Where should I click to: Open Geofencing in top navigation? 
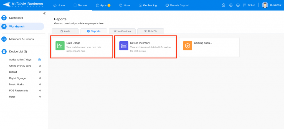click(148, 5)
